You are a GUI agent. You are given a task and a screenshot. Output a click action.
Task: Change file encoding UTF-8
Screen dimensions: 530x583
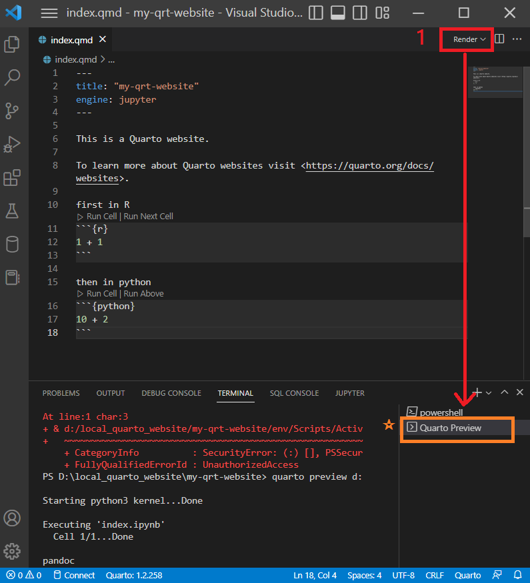pyautogui.click(x=403, y=575)
